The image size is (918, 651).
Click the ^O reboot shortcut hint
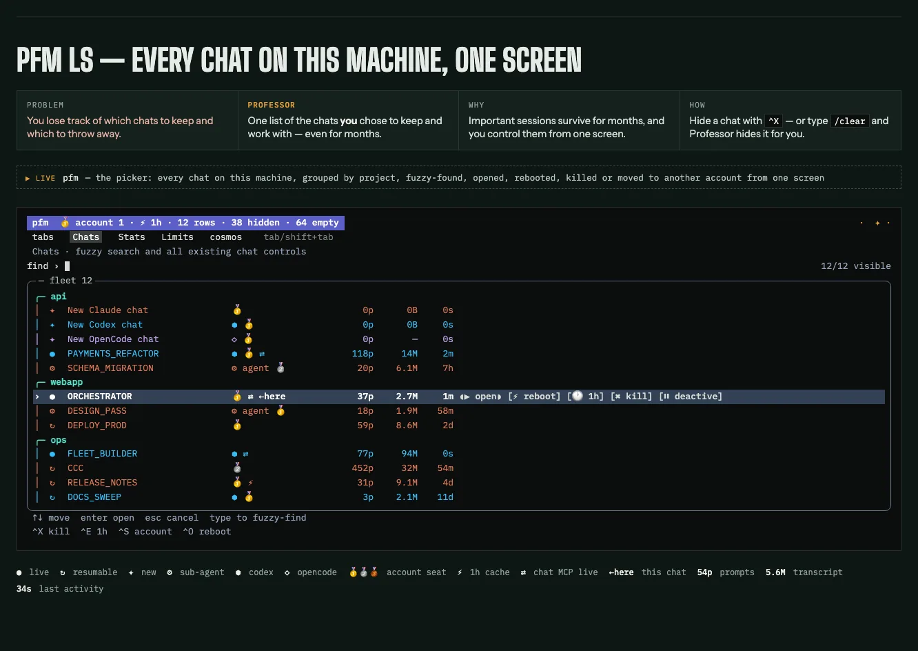[x=207, y=532]
